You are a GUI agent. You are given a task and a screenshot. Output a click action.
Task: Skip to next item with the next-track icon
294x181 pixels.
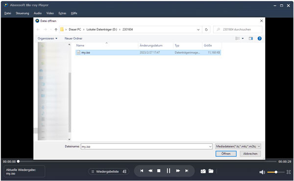pos(187,171)
